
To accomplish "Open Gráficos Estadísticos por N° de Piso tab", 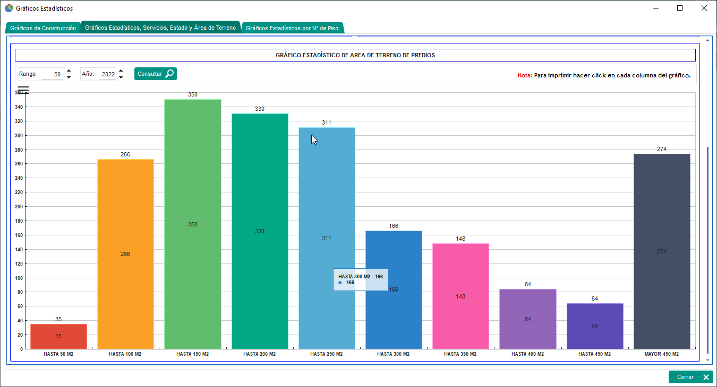I will click(x=292, y=28).
